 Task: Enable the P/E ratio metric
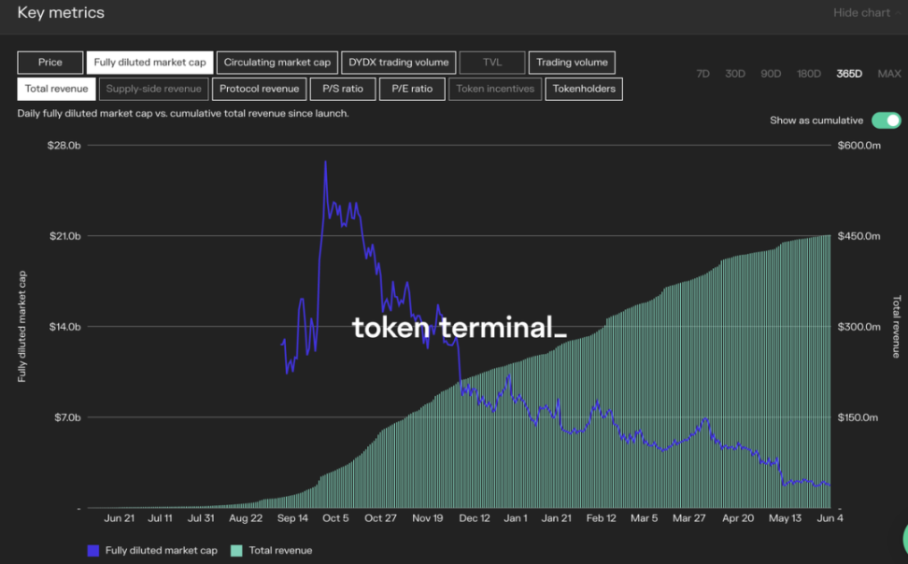(x=412, y=89)
